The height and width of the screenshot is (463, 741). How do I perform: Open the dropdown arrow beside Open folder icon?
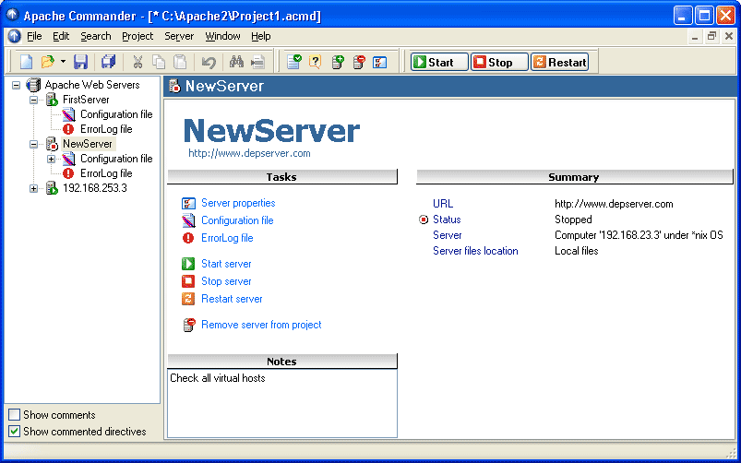pyautogui.click(x=63, y=62)
